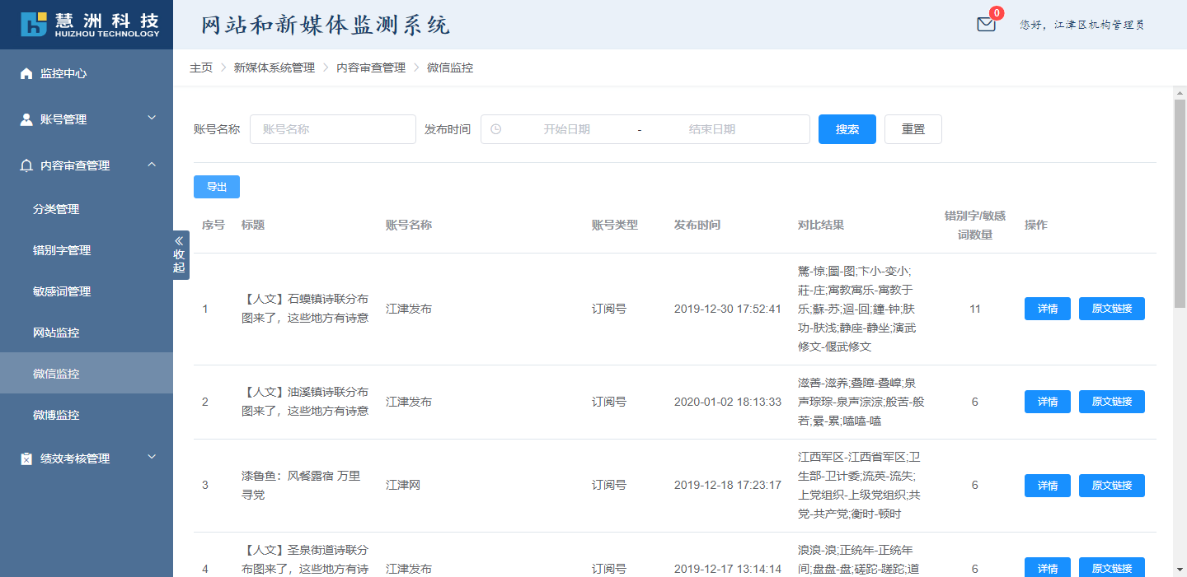The image size is (1187, 577).
Task: Open the mail notification icon
Action: click(x=986, y=25)
